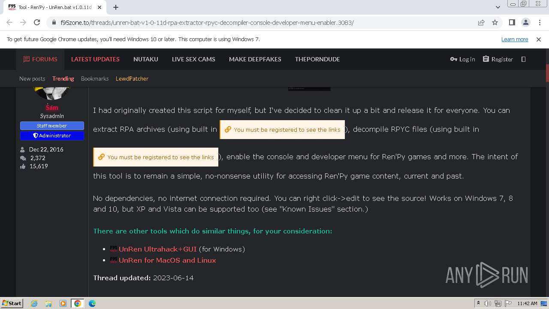
Task: Open MAKE DEEPFAKES nav item
Action: pyautogui.click(x=255, y=59)
